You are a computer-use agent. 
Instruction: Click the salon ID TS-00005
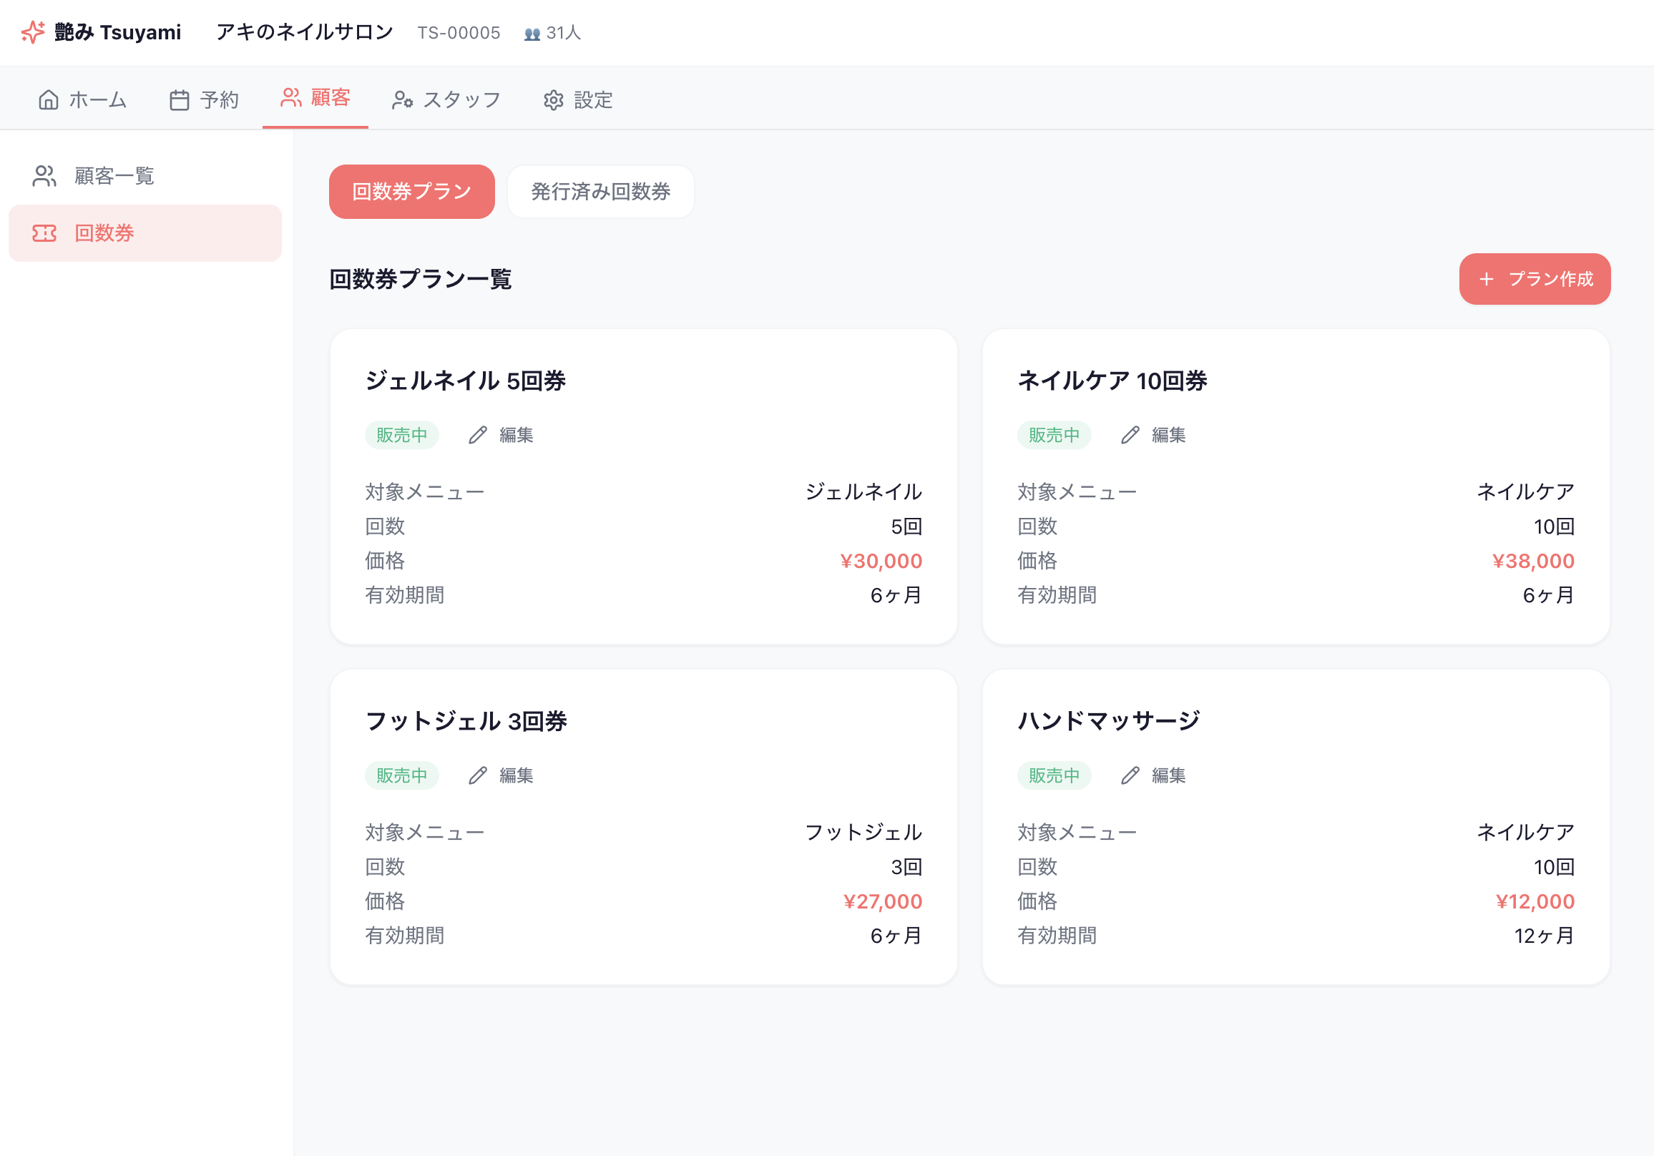(x=459, y=33)
